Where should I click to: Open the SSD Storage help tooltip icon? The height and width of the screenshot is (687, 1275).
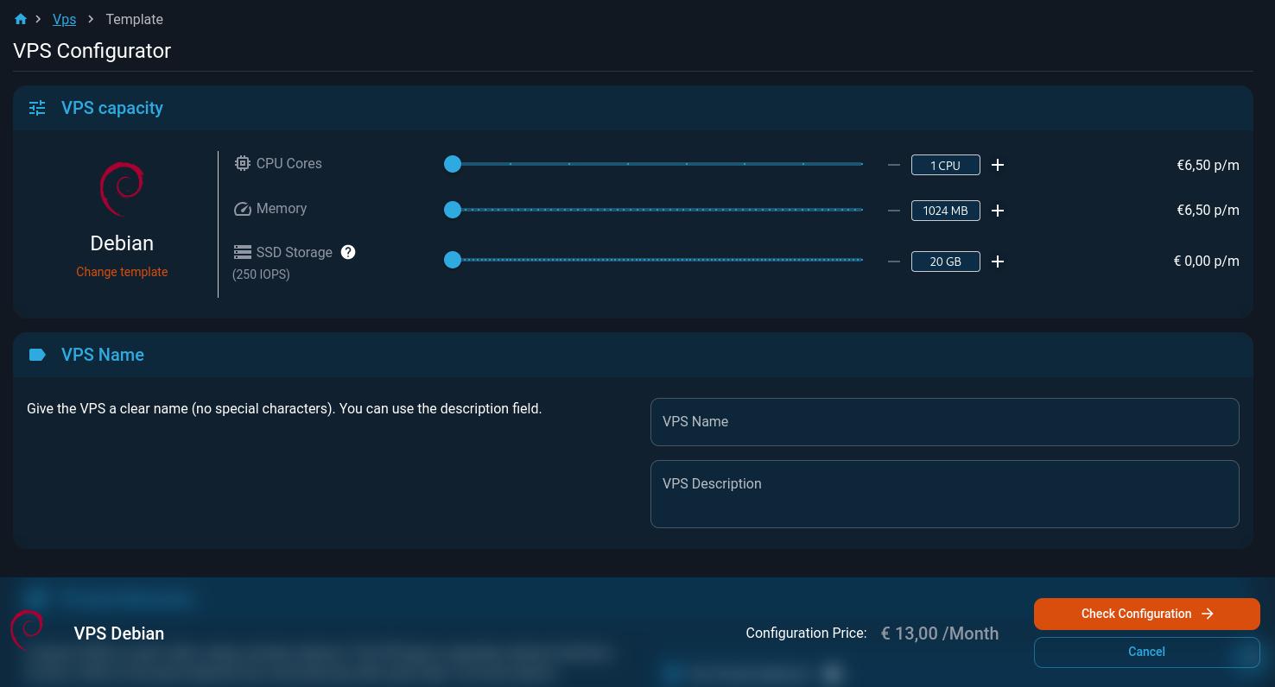(348, 252)
